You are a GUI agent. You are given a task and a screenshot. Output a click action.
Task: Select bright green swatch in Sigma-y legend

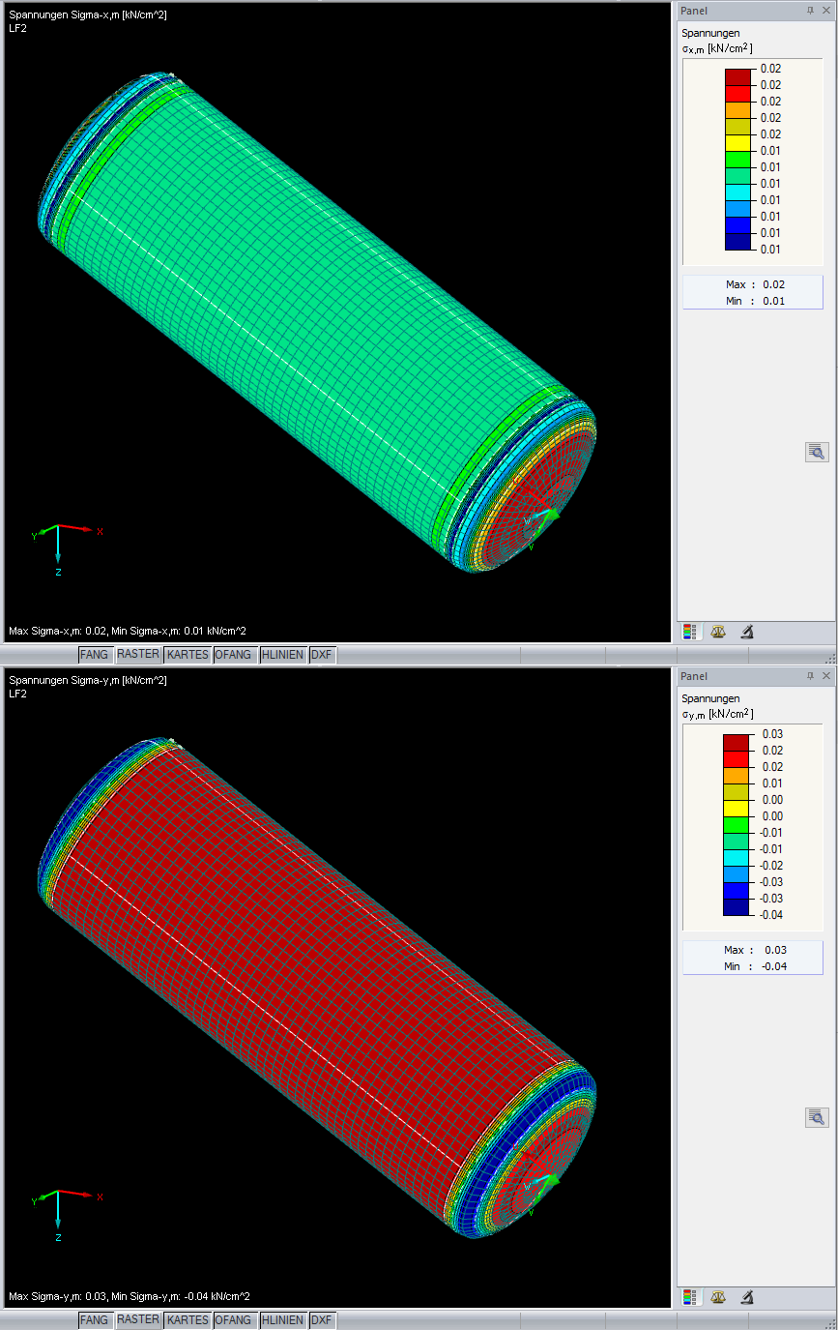tap(736, 824)
